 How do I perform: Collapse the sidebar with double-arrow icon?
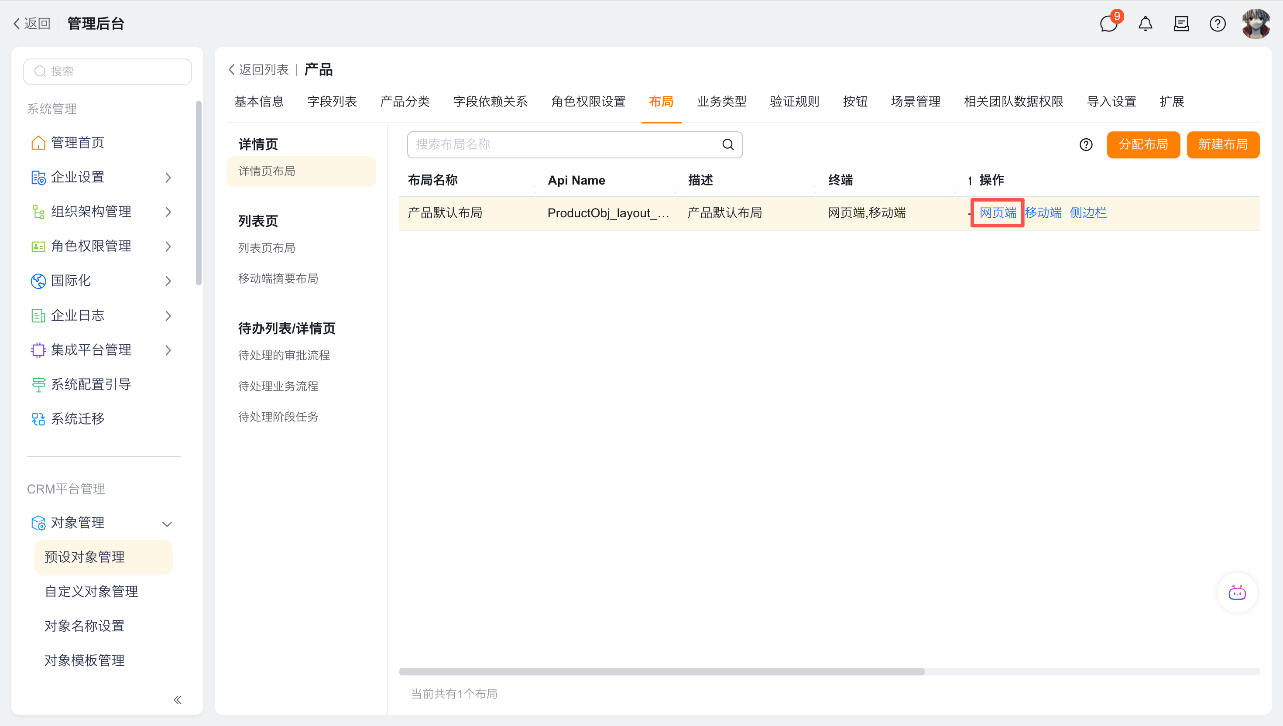pos(178,699)
